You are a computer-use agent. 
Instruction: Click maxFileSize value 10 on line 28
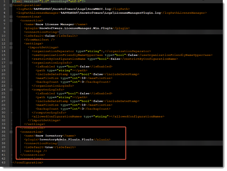(x=84, y=105)
